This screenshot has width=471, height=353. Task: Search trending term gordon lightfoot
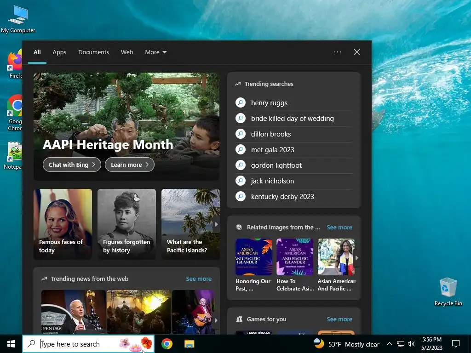click(276, 165)
